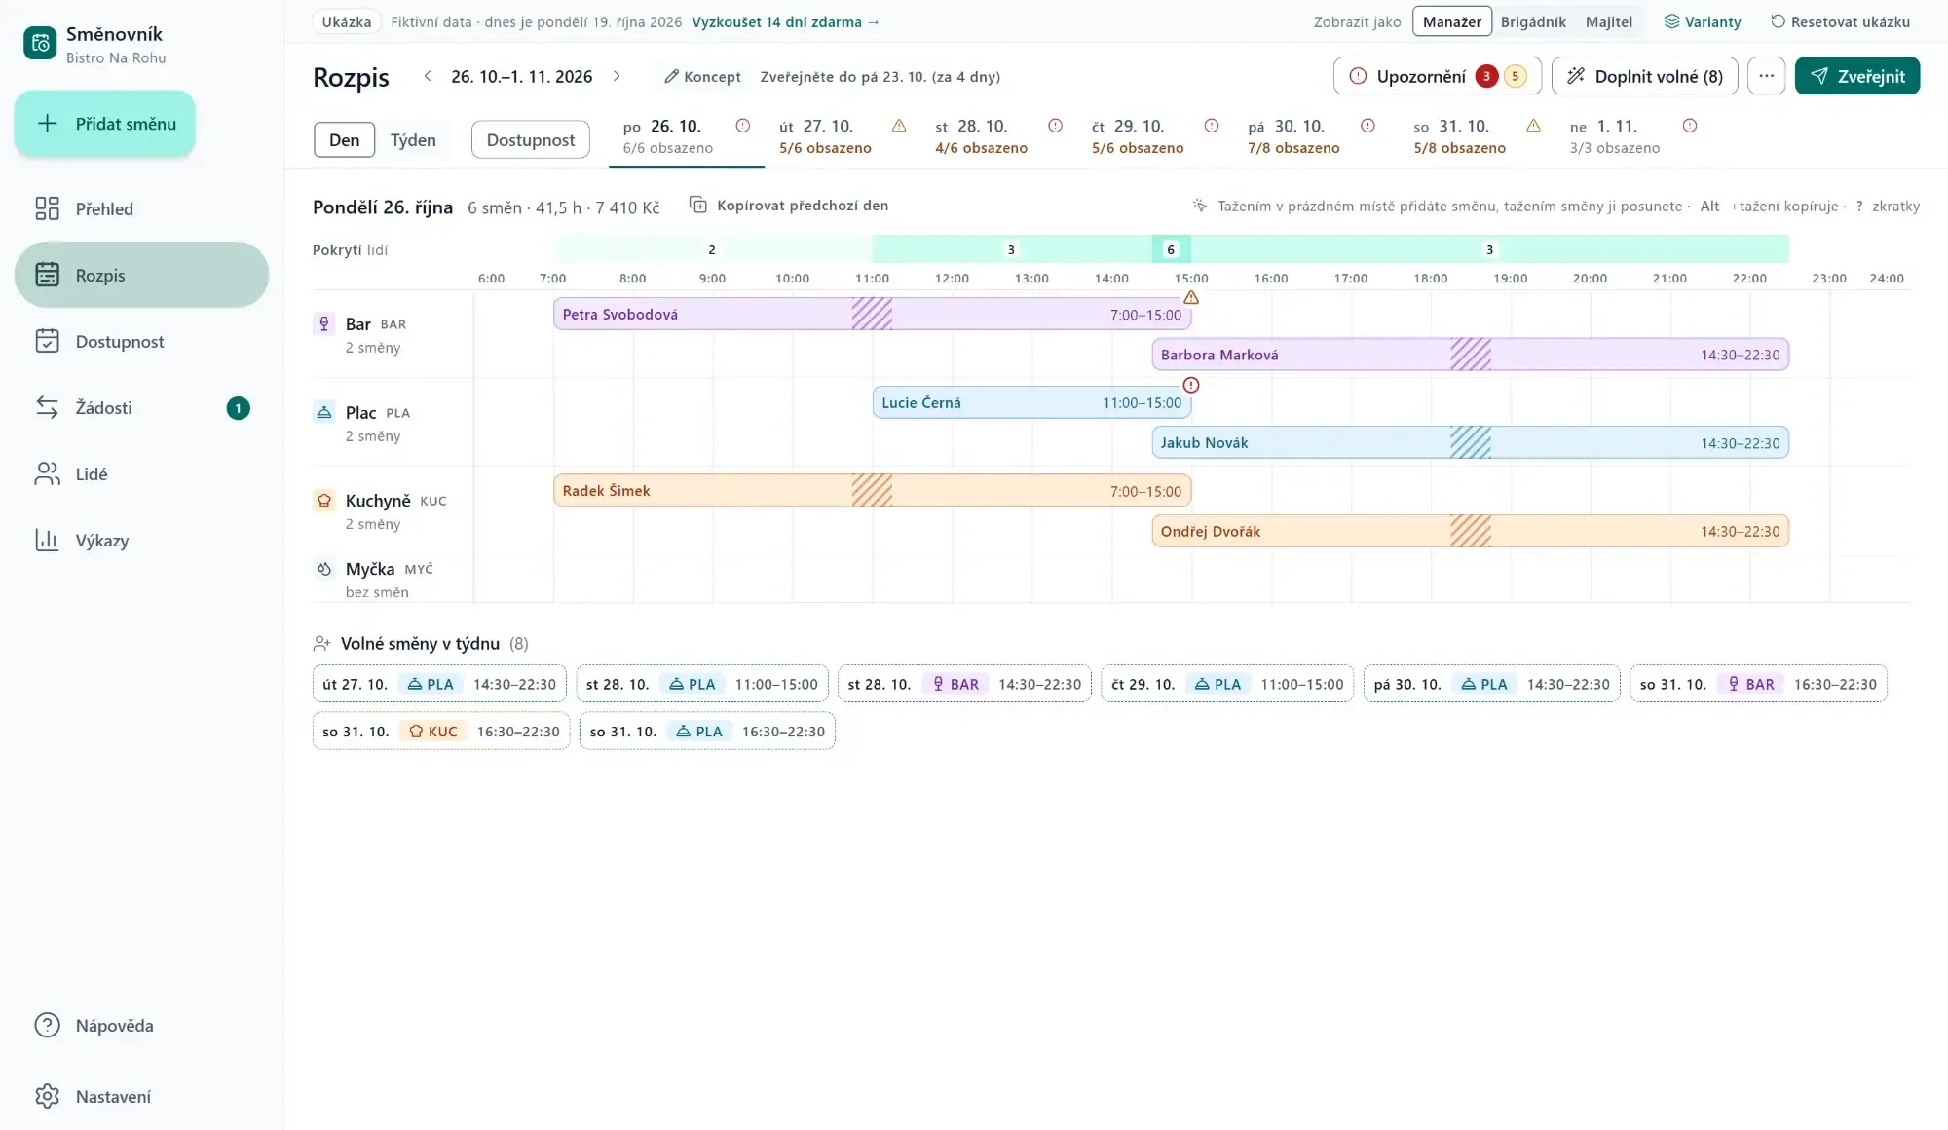Click the coverage bar segment showing 6
The height and width of the screenshot is (1130, 1948).
pos(1171,249)
